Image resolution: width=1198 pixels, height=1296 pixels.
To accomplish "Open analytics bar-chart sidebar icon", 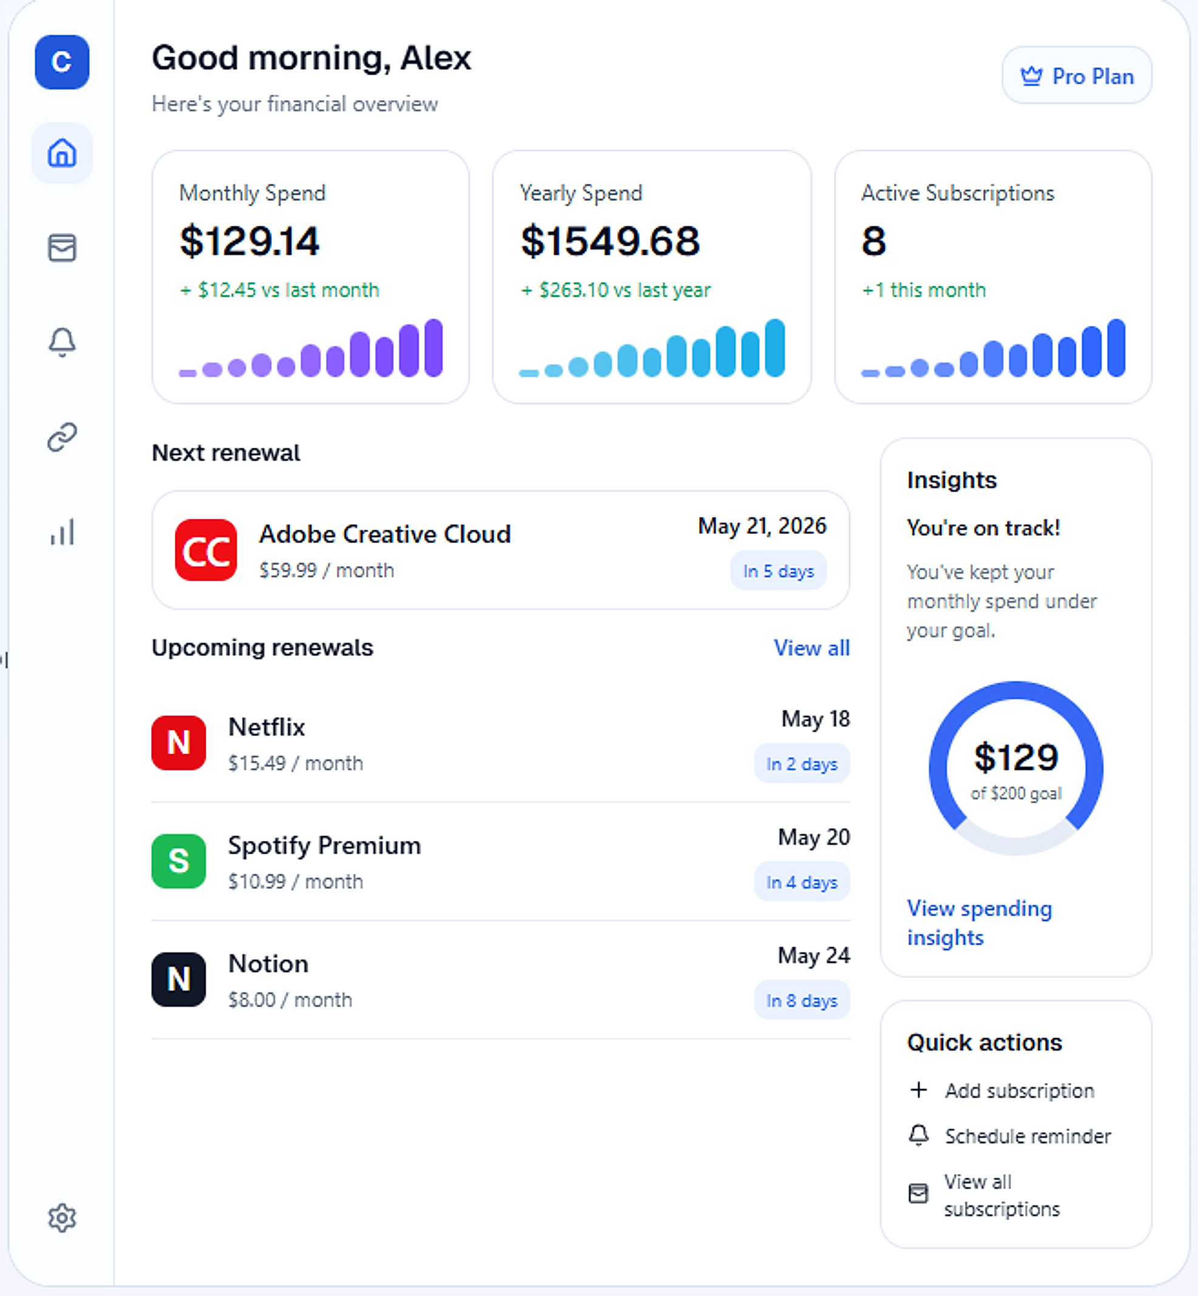I will pos(61,532).
